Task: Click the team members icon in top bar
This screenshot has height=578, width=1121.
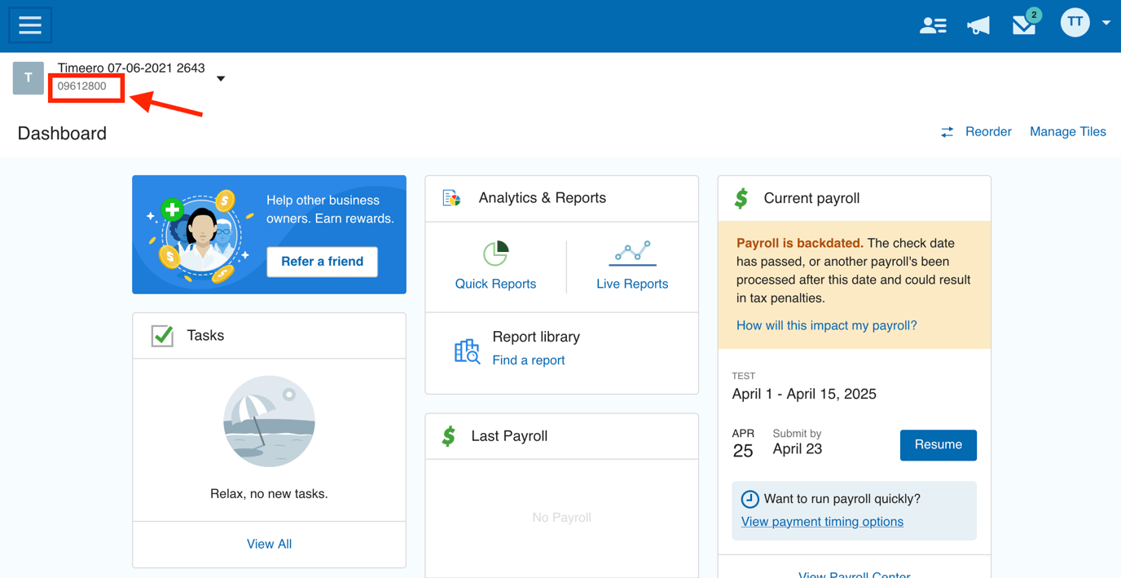Action: pyautogui.click(x=933, y=24)
